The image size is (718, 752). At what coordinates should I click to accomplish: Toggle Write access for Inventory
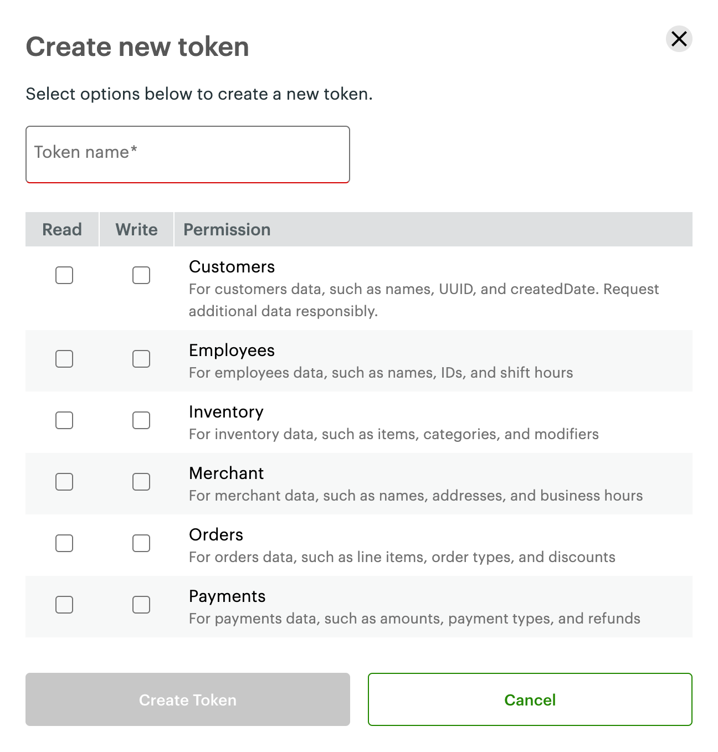click(x=141, y=420)
